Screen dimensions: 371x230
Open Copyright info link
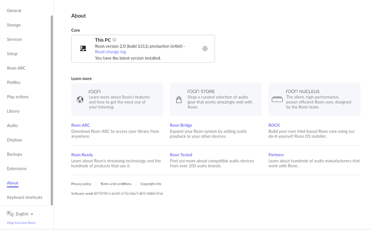coord(151,184)
